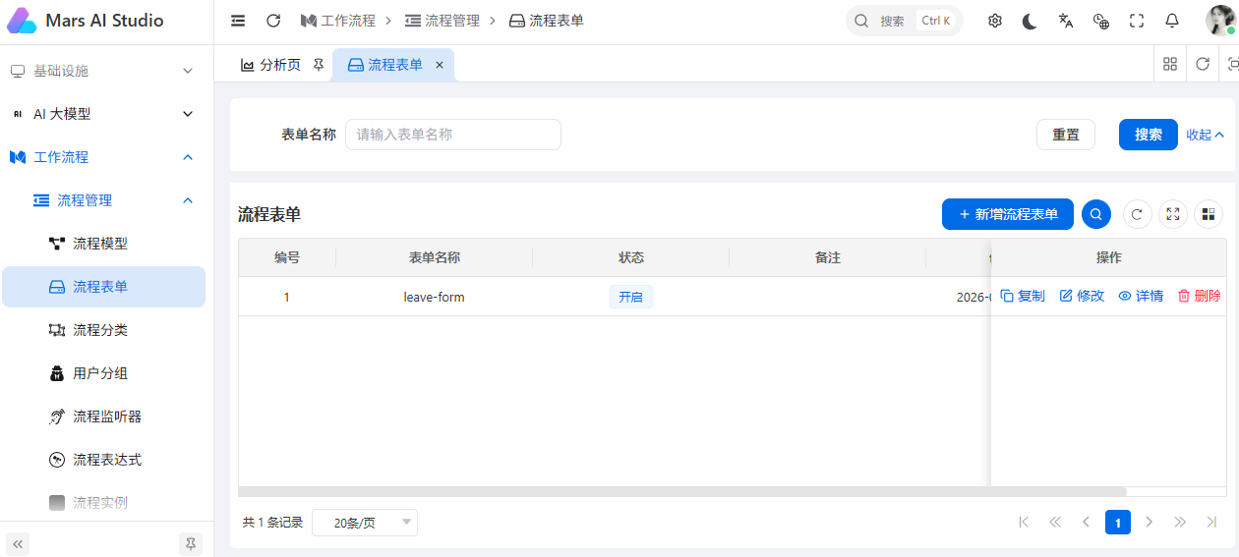Open the user avatar menu

click(x=1220, y=21)
